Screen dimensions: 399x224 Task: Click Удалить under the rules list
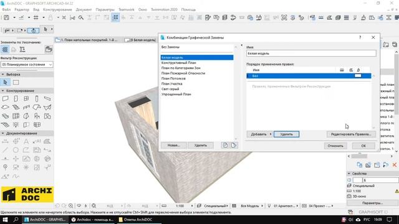(287, 134)
